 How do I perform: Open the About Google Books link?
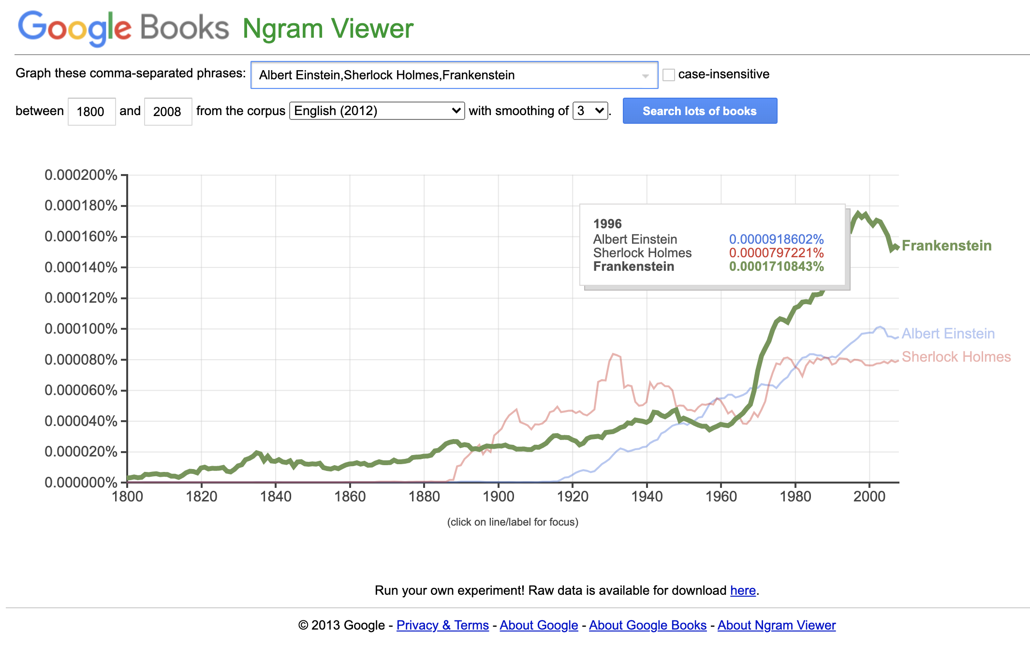coord(647,625)
